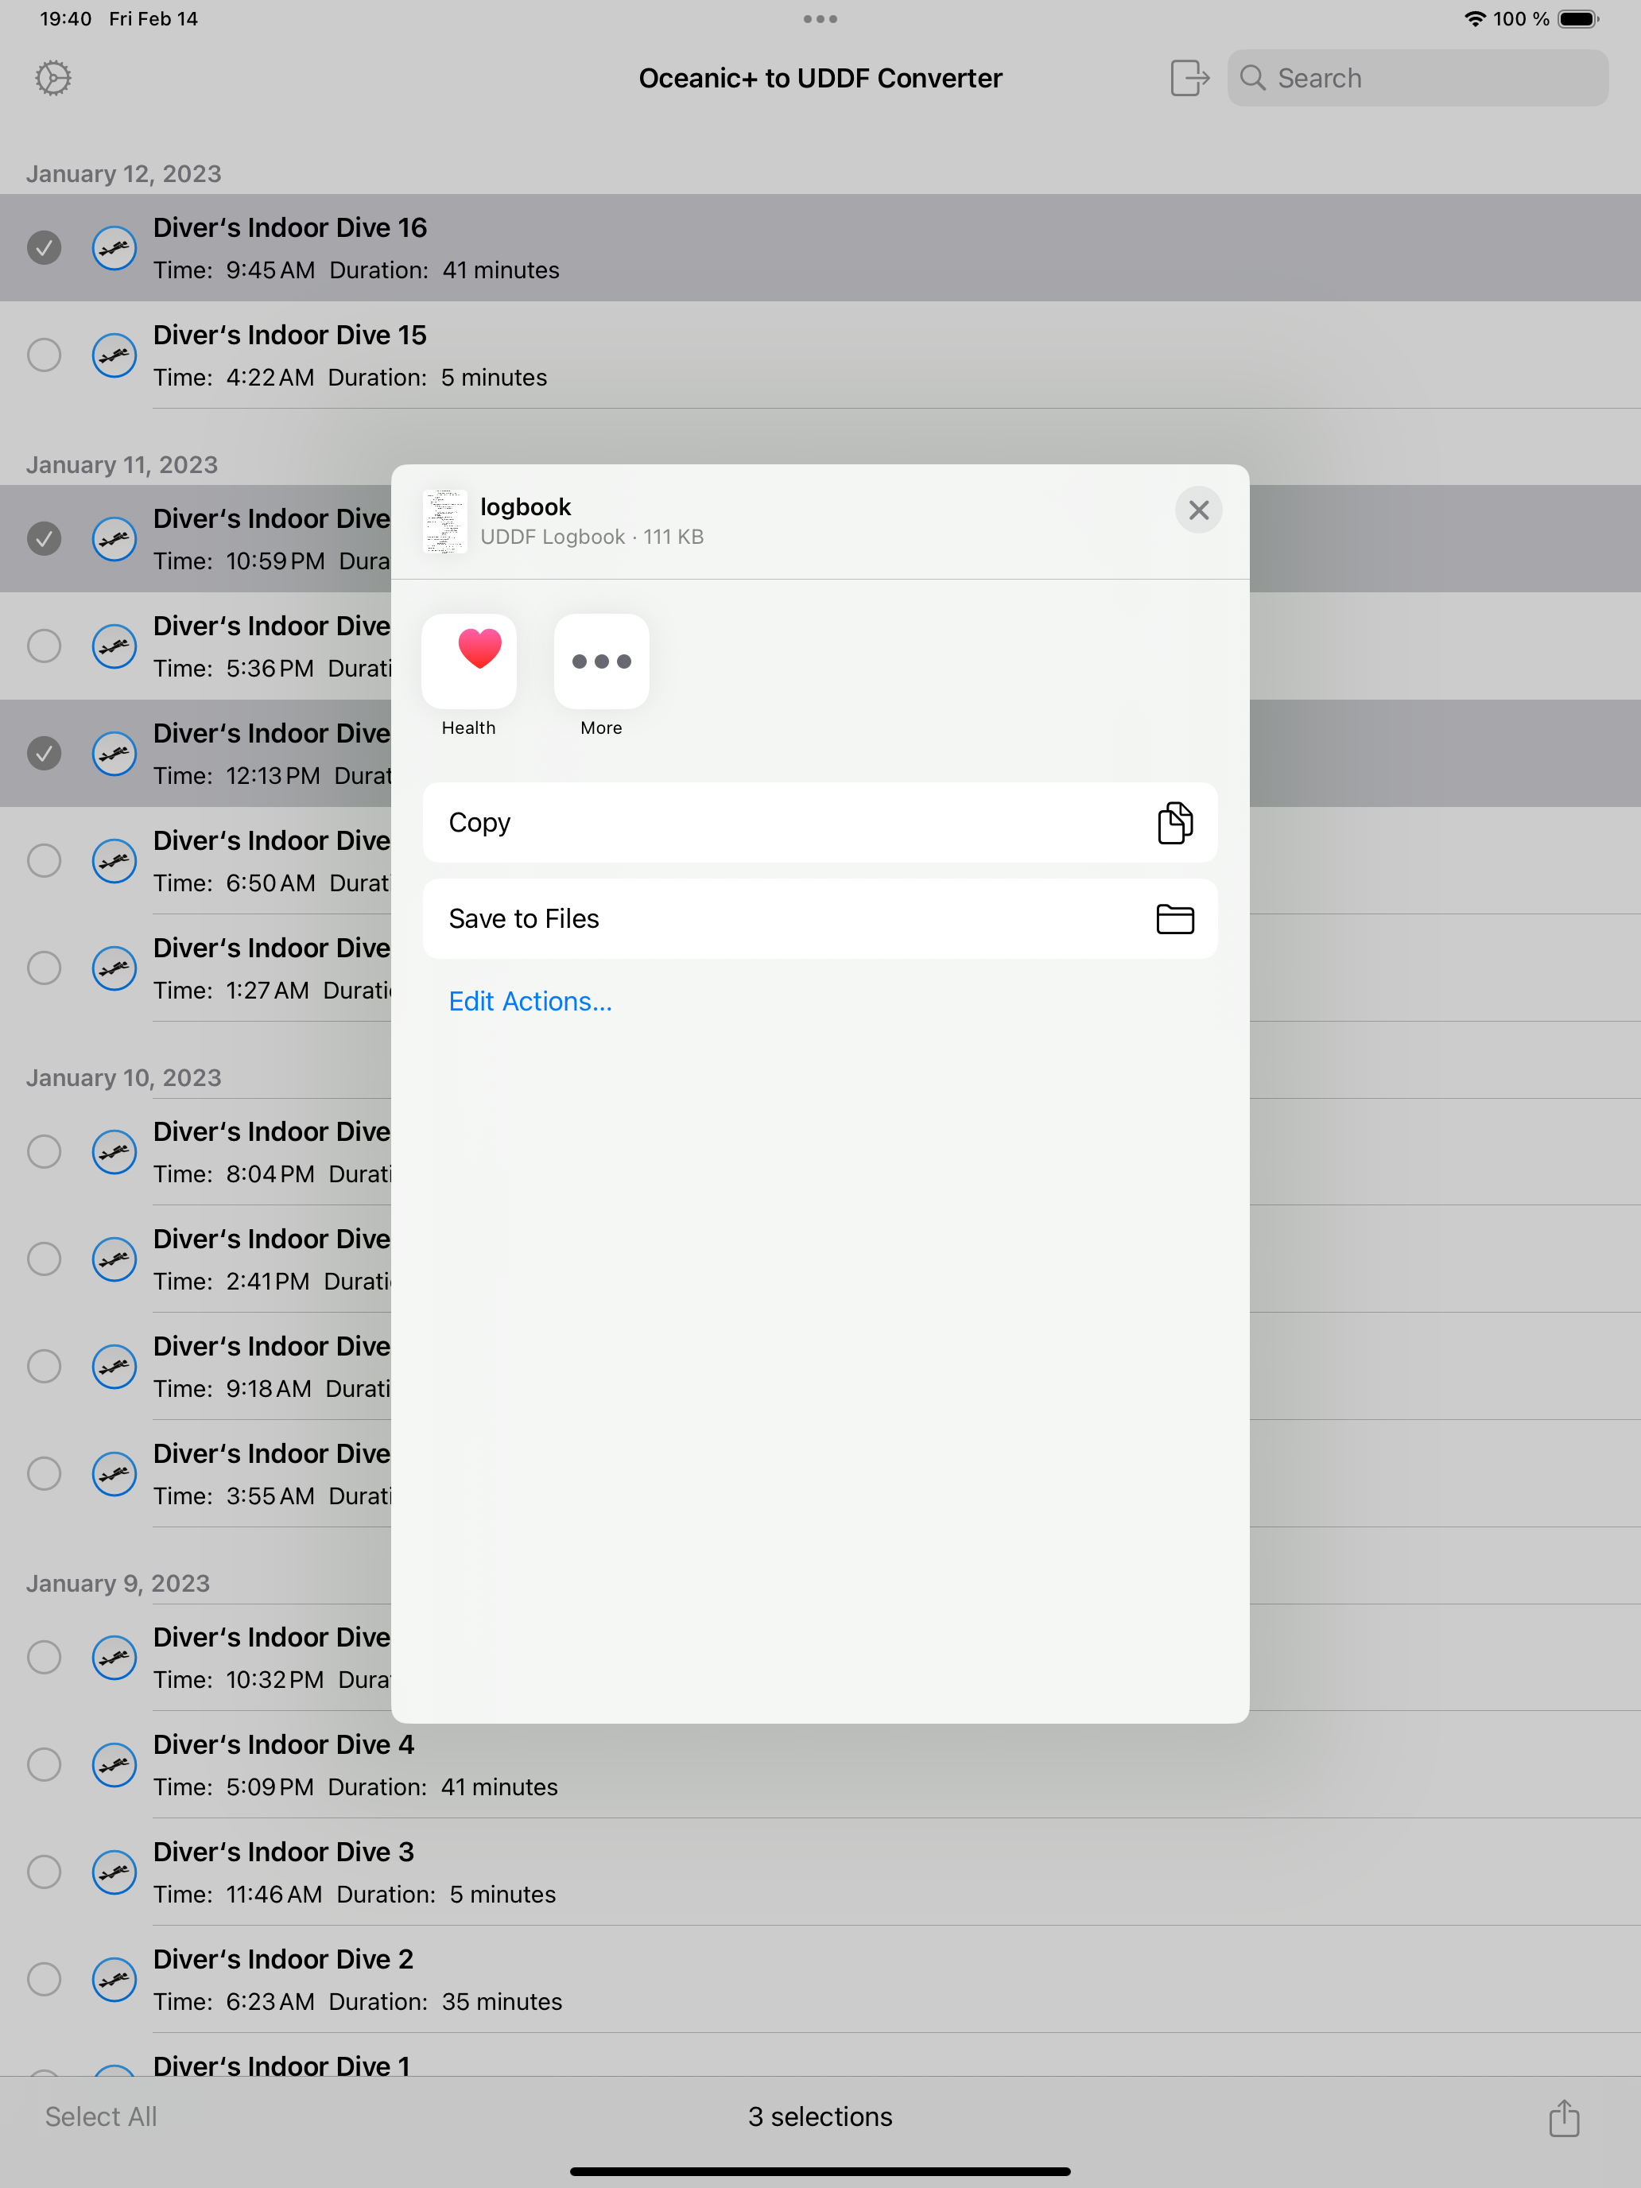Choose Save to Files

click(820, 919)
